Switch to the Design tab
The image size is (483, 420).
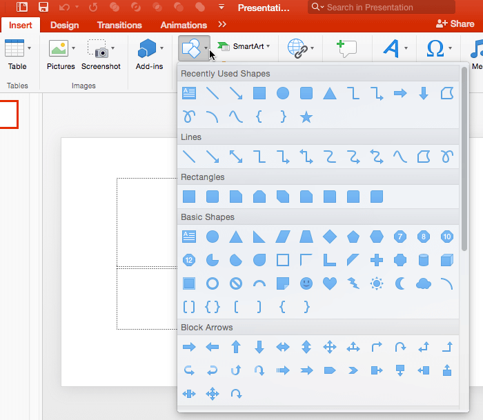tap(65, 25)
